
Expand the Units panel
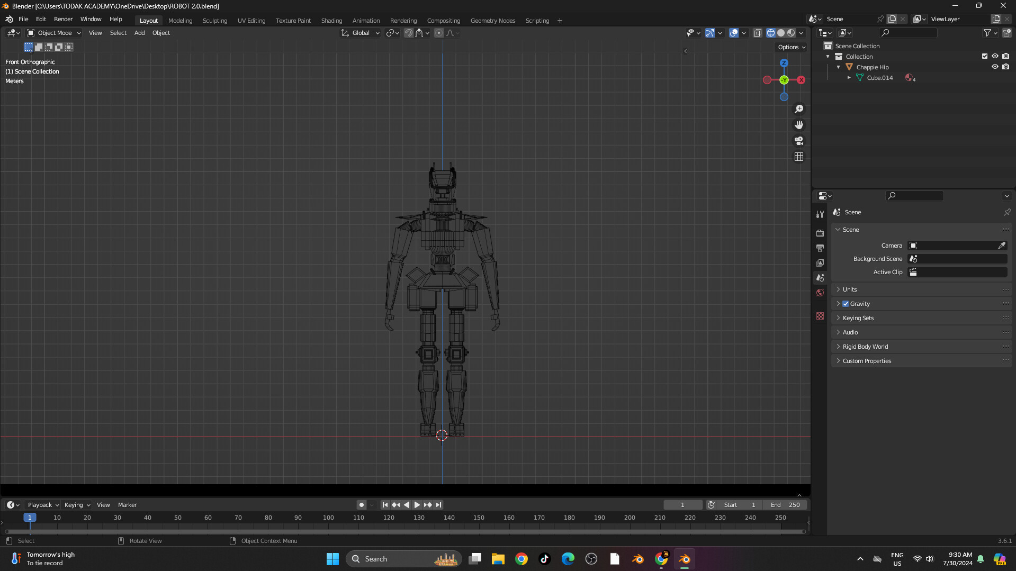[849, 289]
